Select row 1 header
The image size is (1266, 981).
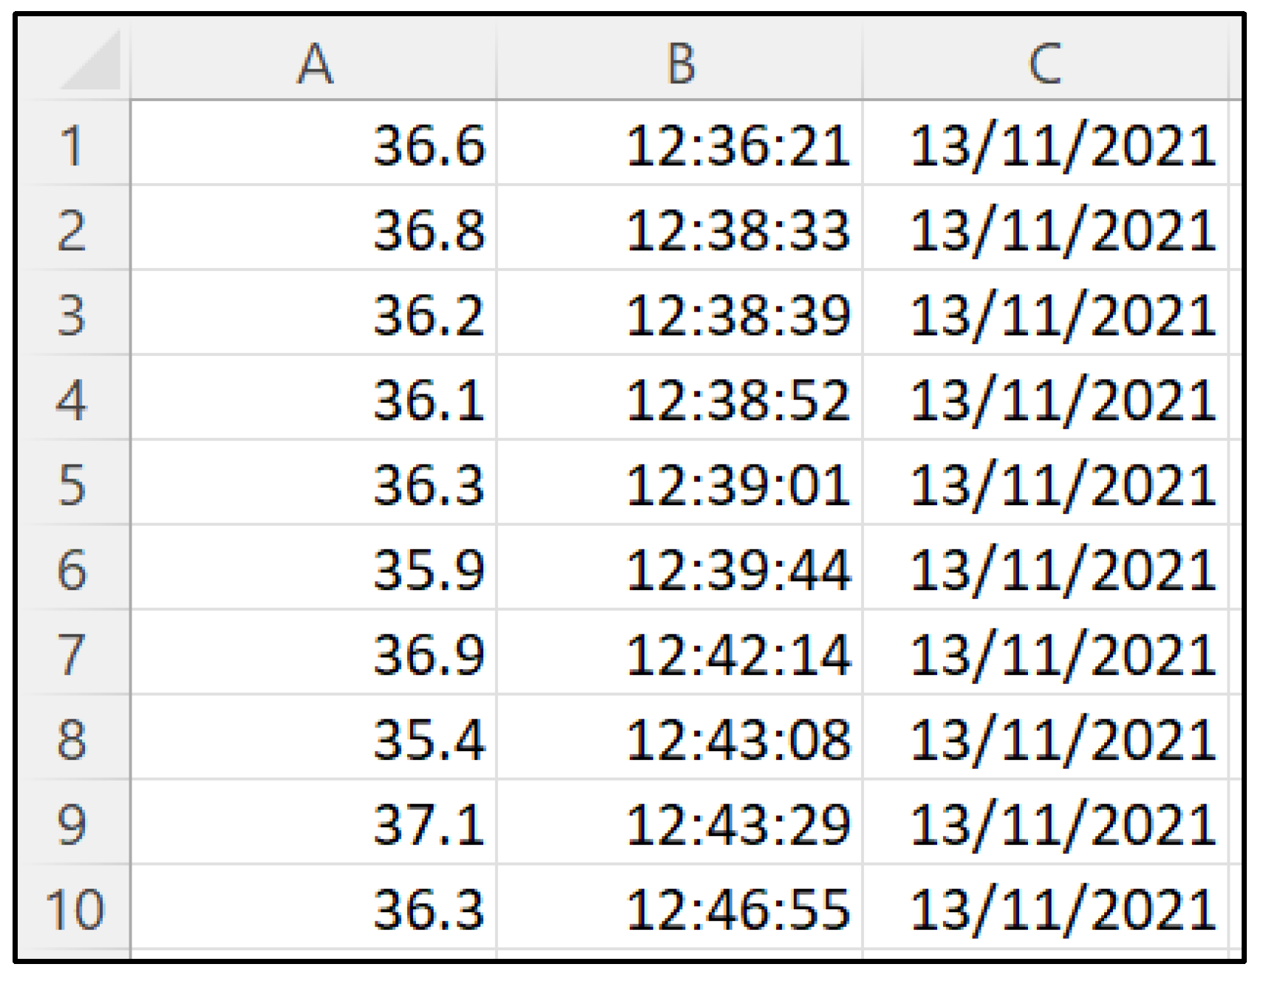click(x=72, y=145)
